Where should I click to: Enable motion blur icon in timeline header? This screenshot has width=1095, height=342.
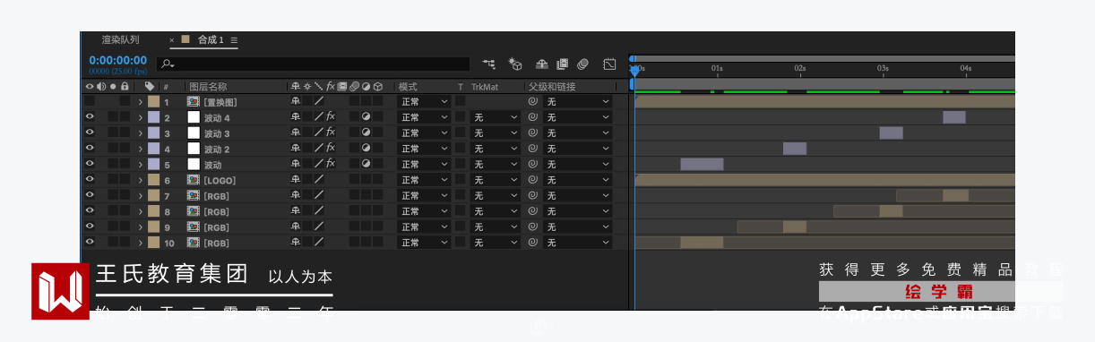point(582,64)
